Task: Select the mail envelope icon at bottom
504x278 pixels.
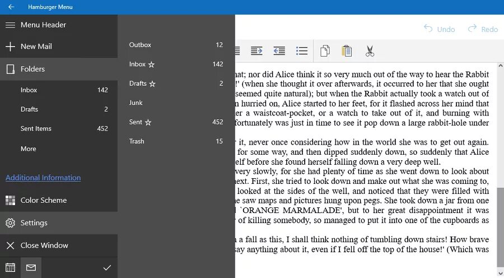Action: tap(31, 267)
